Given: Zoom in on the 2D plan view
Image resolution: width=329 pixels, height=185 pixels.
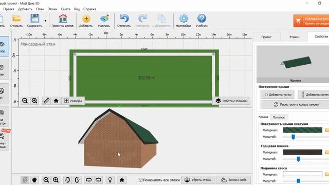Looking at the screenshot, I should point(34,101).
